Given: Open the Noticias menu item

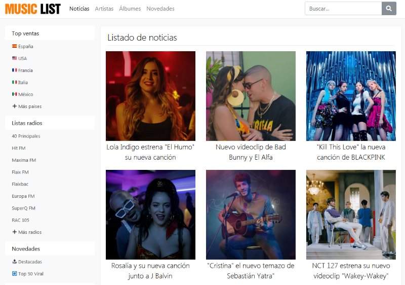Looking at the screenshot, I should coord(79,9).
